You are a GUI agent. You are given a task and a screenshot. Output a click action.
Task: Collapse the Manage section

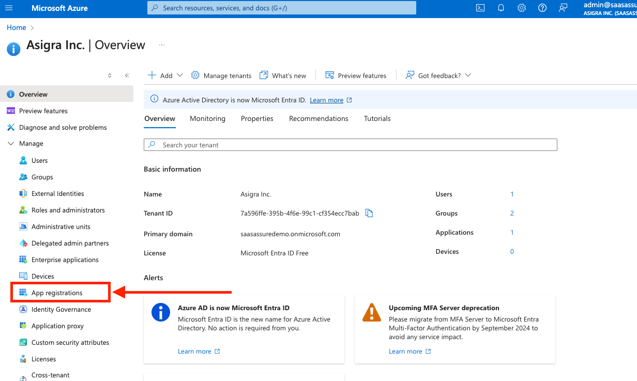(11, 143)
